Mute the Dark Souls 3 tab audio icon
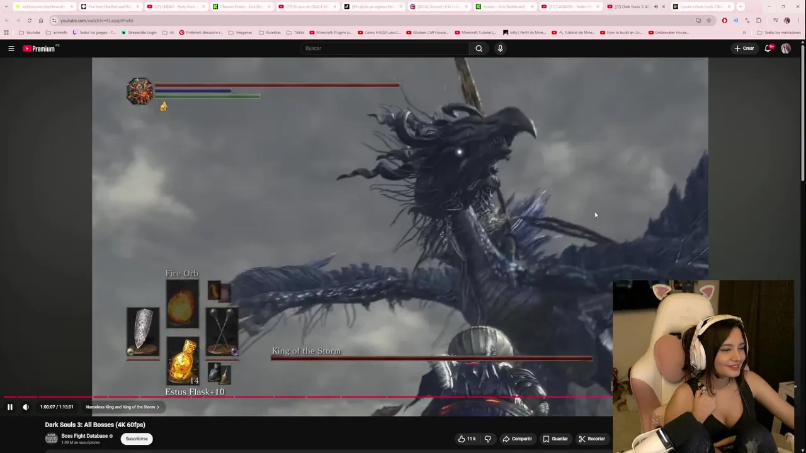This screenshot has height=453, width=806. pos(656,6)
